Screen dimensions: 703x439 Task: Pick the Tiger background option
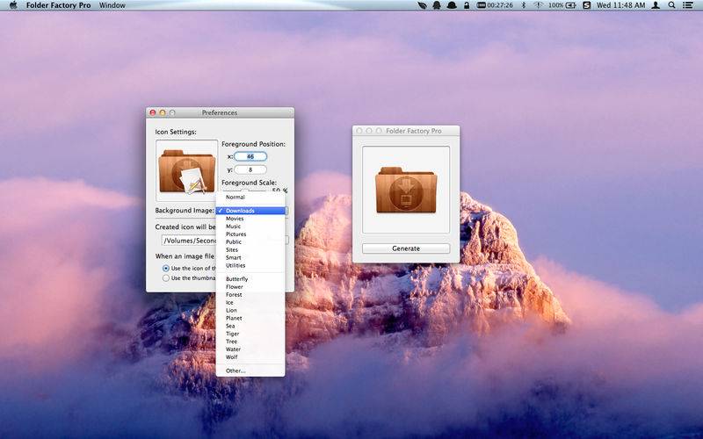tap(250, 334)
